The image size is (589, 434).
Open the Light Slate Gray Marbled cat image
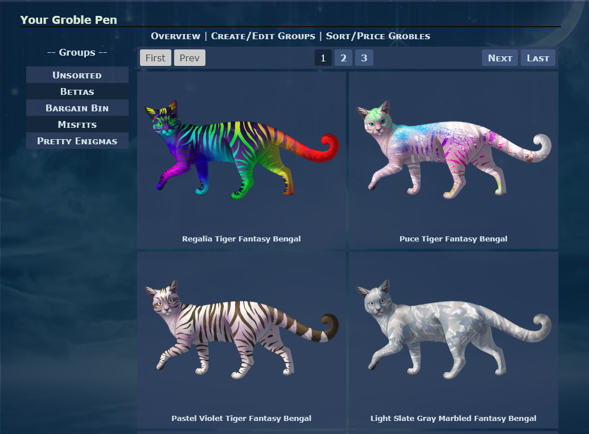pos(454,329)
